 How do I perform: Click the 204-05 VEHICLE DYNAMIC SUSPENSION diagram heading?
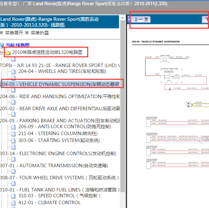click(156, 42)
